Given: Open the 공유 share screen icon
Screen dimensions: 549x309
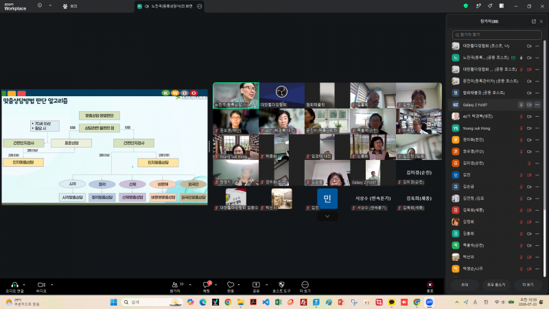Looking at the screenshot, I should (x=256, y=285).
